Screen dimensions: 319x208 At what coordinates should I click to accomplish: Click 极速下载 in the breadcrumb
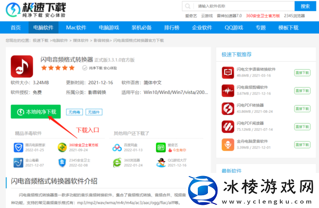tap(41, 40)
